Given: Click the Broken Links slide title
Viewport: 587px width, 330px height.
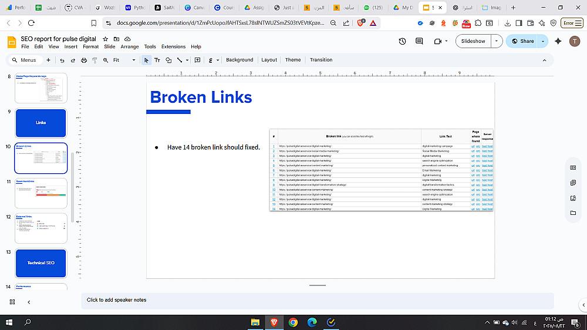Looking at the screenshot, I should point(201,97).
